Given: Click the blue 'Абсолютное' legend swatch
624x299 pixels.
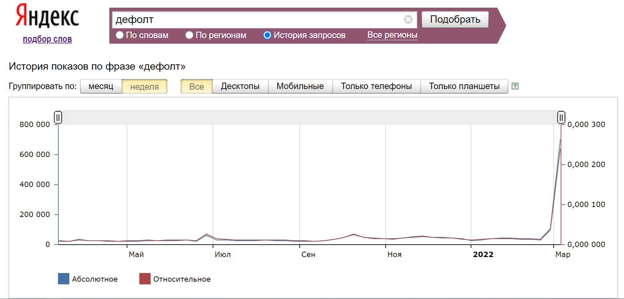Looking at the screenshot, I should point(64,279).
